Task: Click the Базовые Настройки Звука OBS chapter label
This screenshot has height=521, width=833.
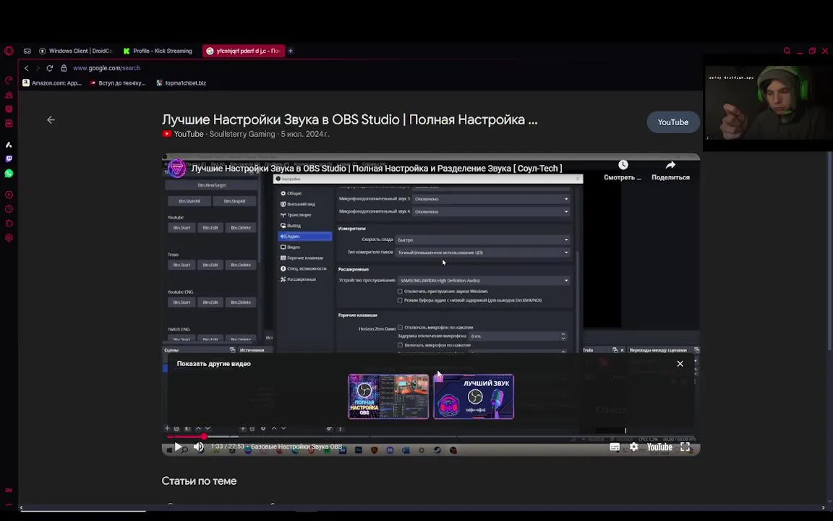Action: (296, 446)
